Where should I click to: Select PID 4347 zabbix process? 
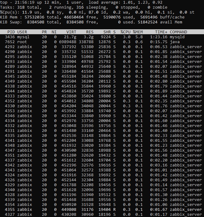point(10,150)
